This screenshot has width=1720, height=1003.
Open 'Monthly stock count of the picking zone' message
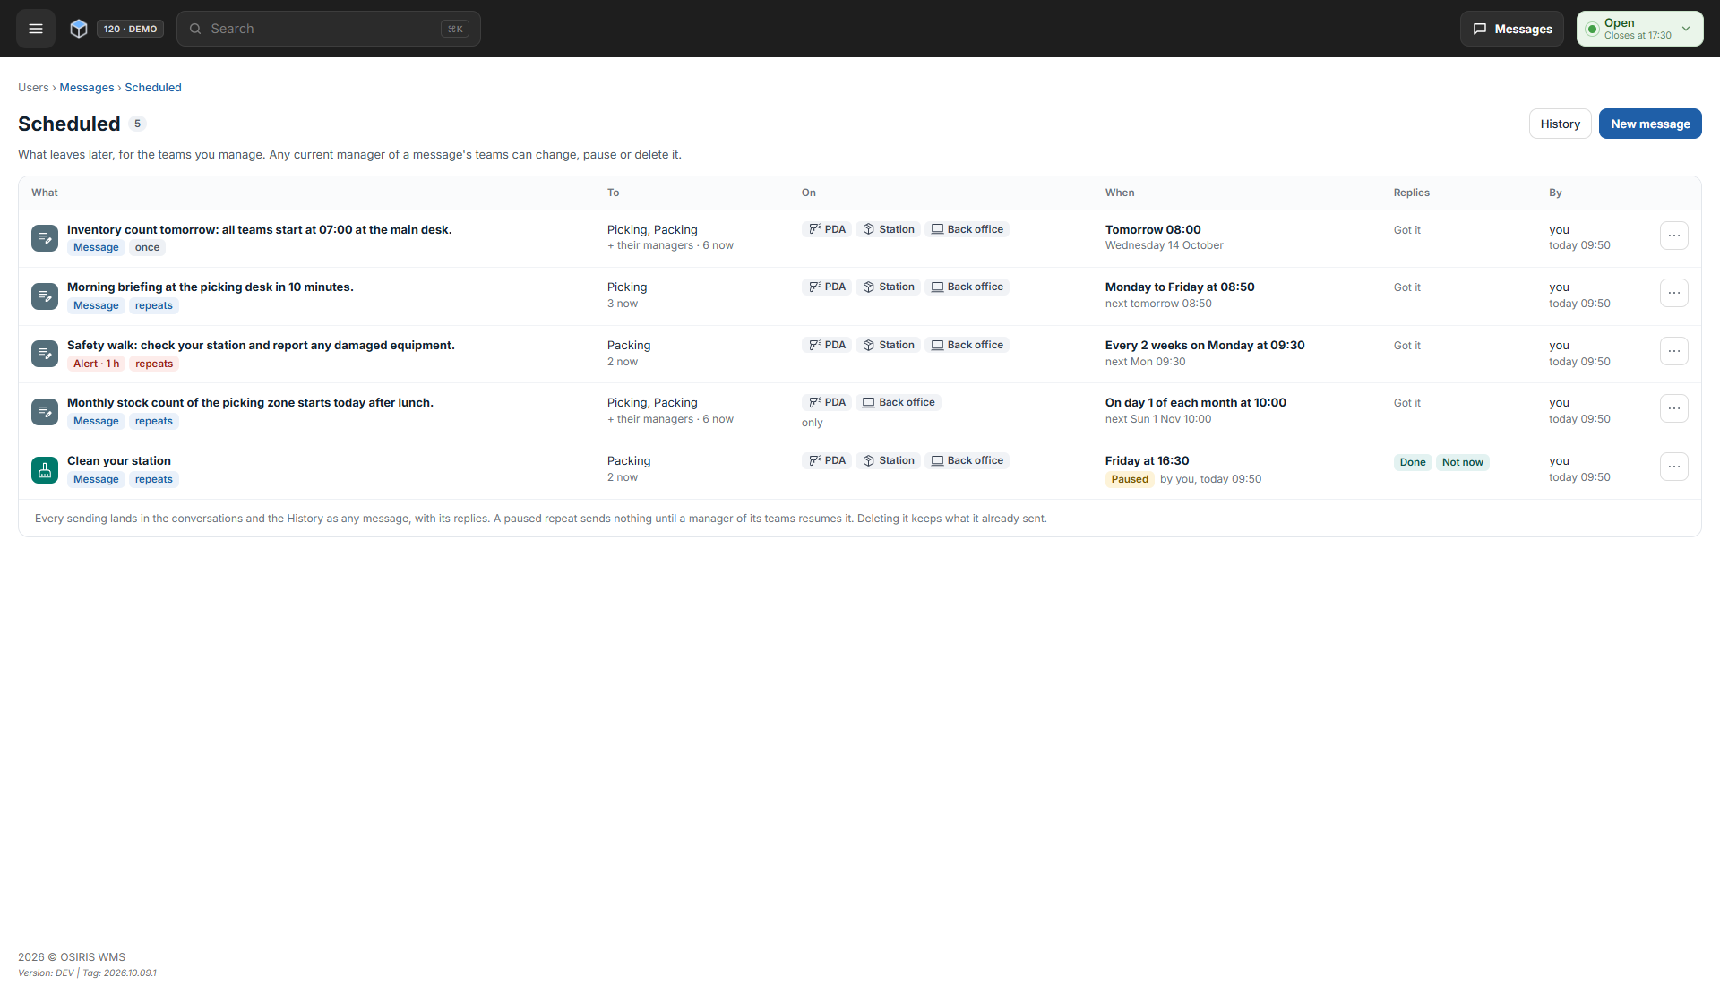[x=250, y=402]
